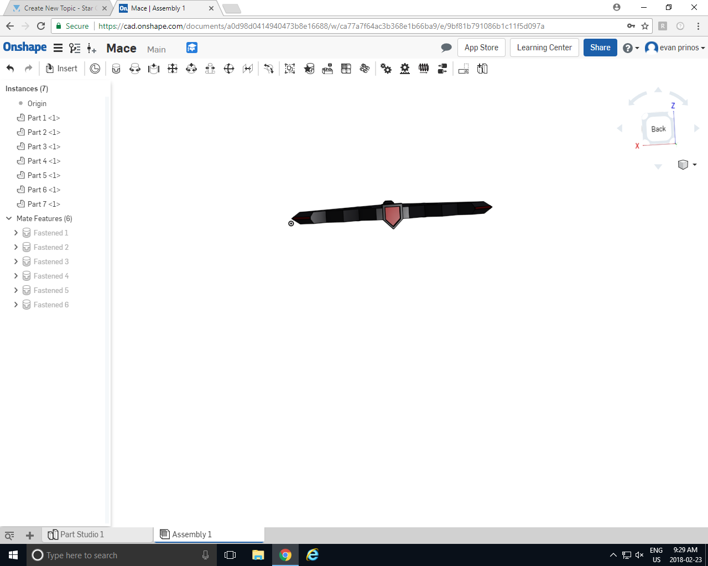Viewport: 708px width, 566px height.
Task: Switch to the Create New Topic browser tab
Action: tap(55, 8)
